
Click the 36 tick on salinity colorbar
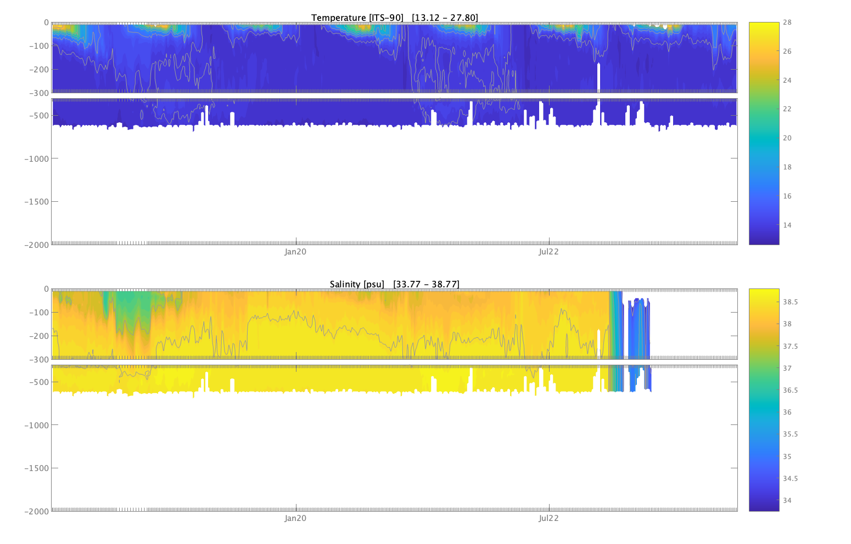787,412
